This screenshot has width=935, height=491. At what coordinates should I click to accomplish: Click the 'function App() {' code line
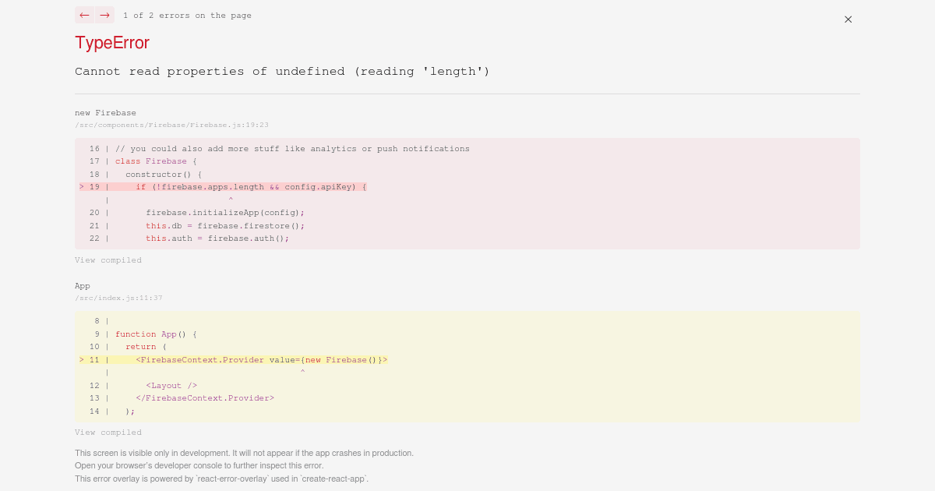[156, 334]
